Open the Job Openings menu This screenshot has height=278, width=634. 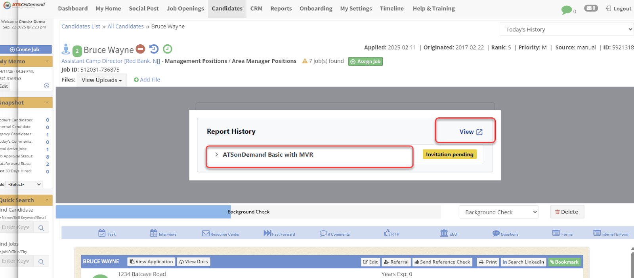pyautogui.click(x=185, y=8)
